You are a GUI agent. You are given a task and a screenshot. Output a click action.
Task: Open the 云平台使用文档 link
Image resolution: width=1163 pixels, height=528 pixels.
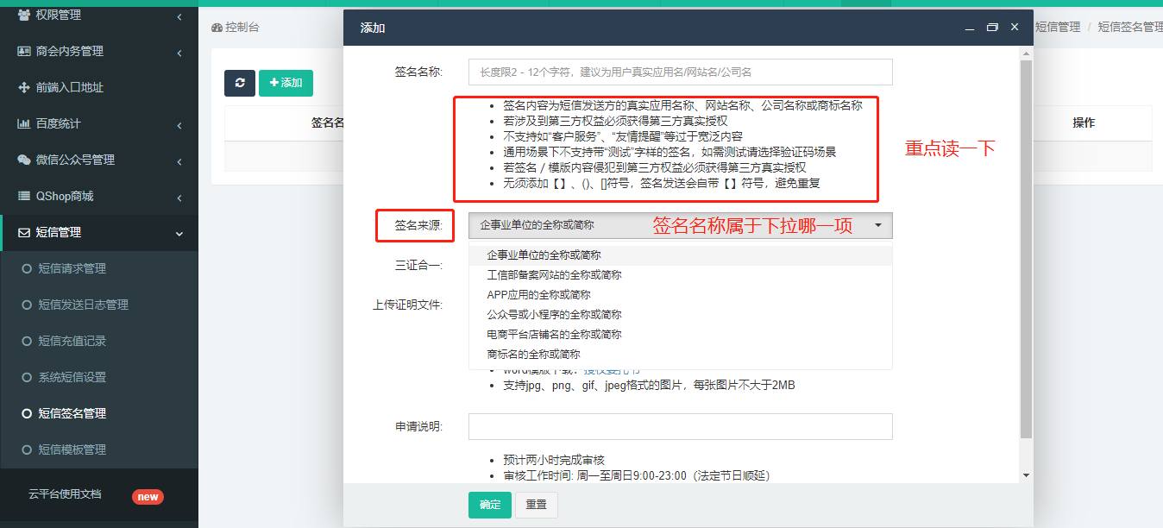click(65, 494)
